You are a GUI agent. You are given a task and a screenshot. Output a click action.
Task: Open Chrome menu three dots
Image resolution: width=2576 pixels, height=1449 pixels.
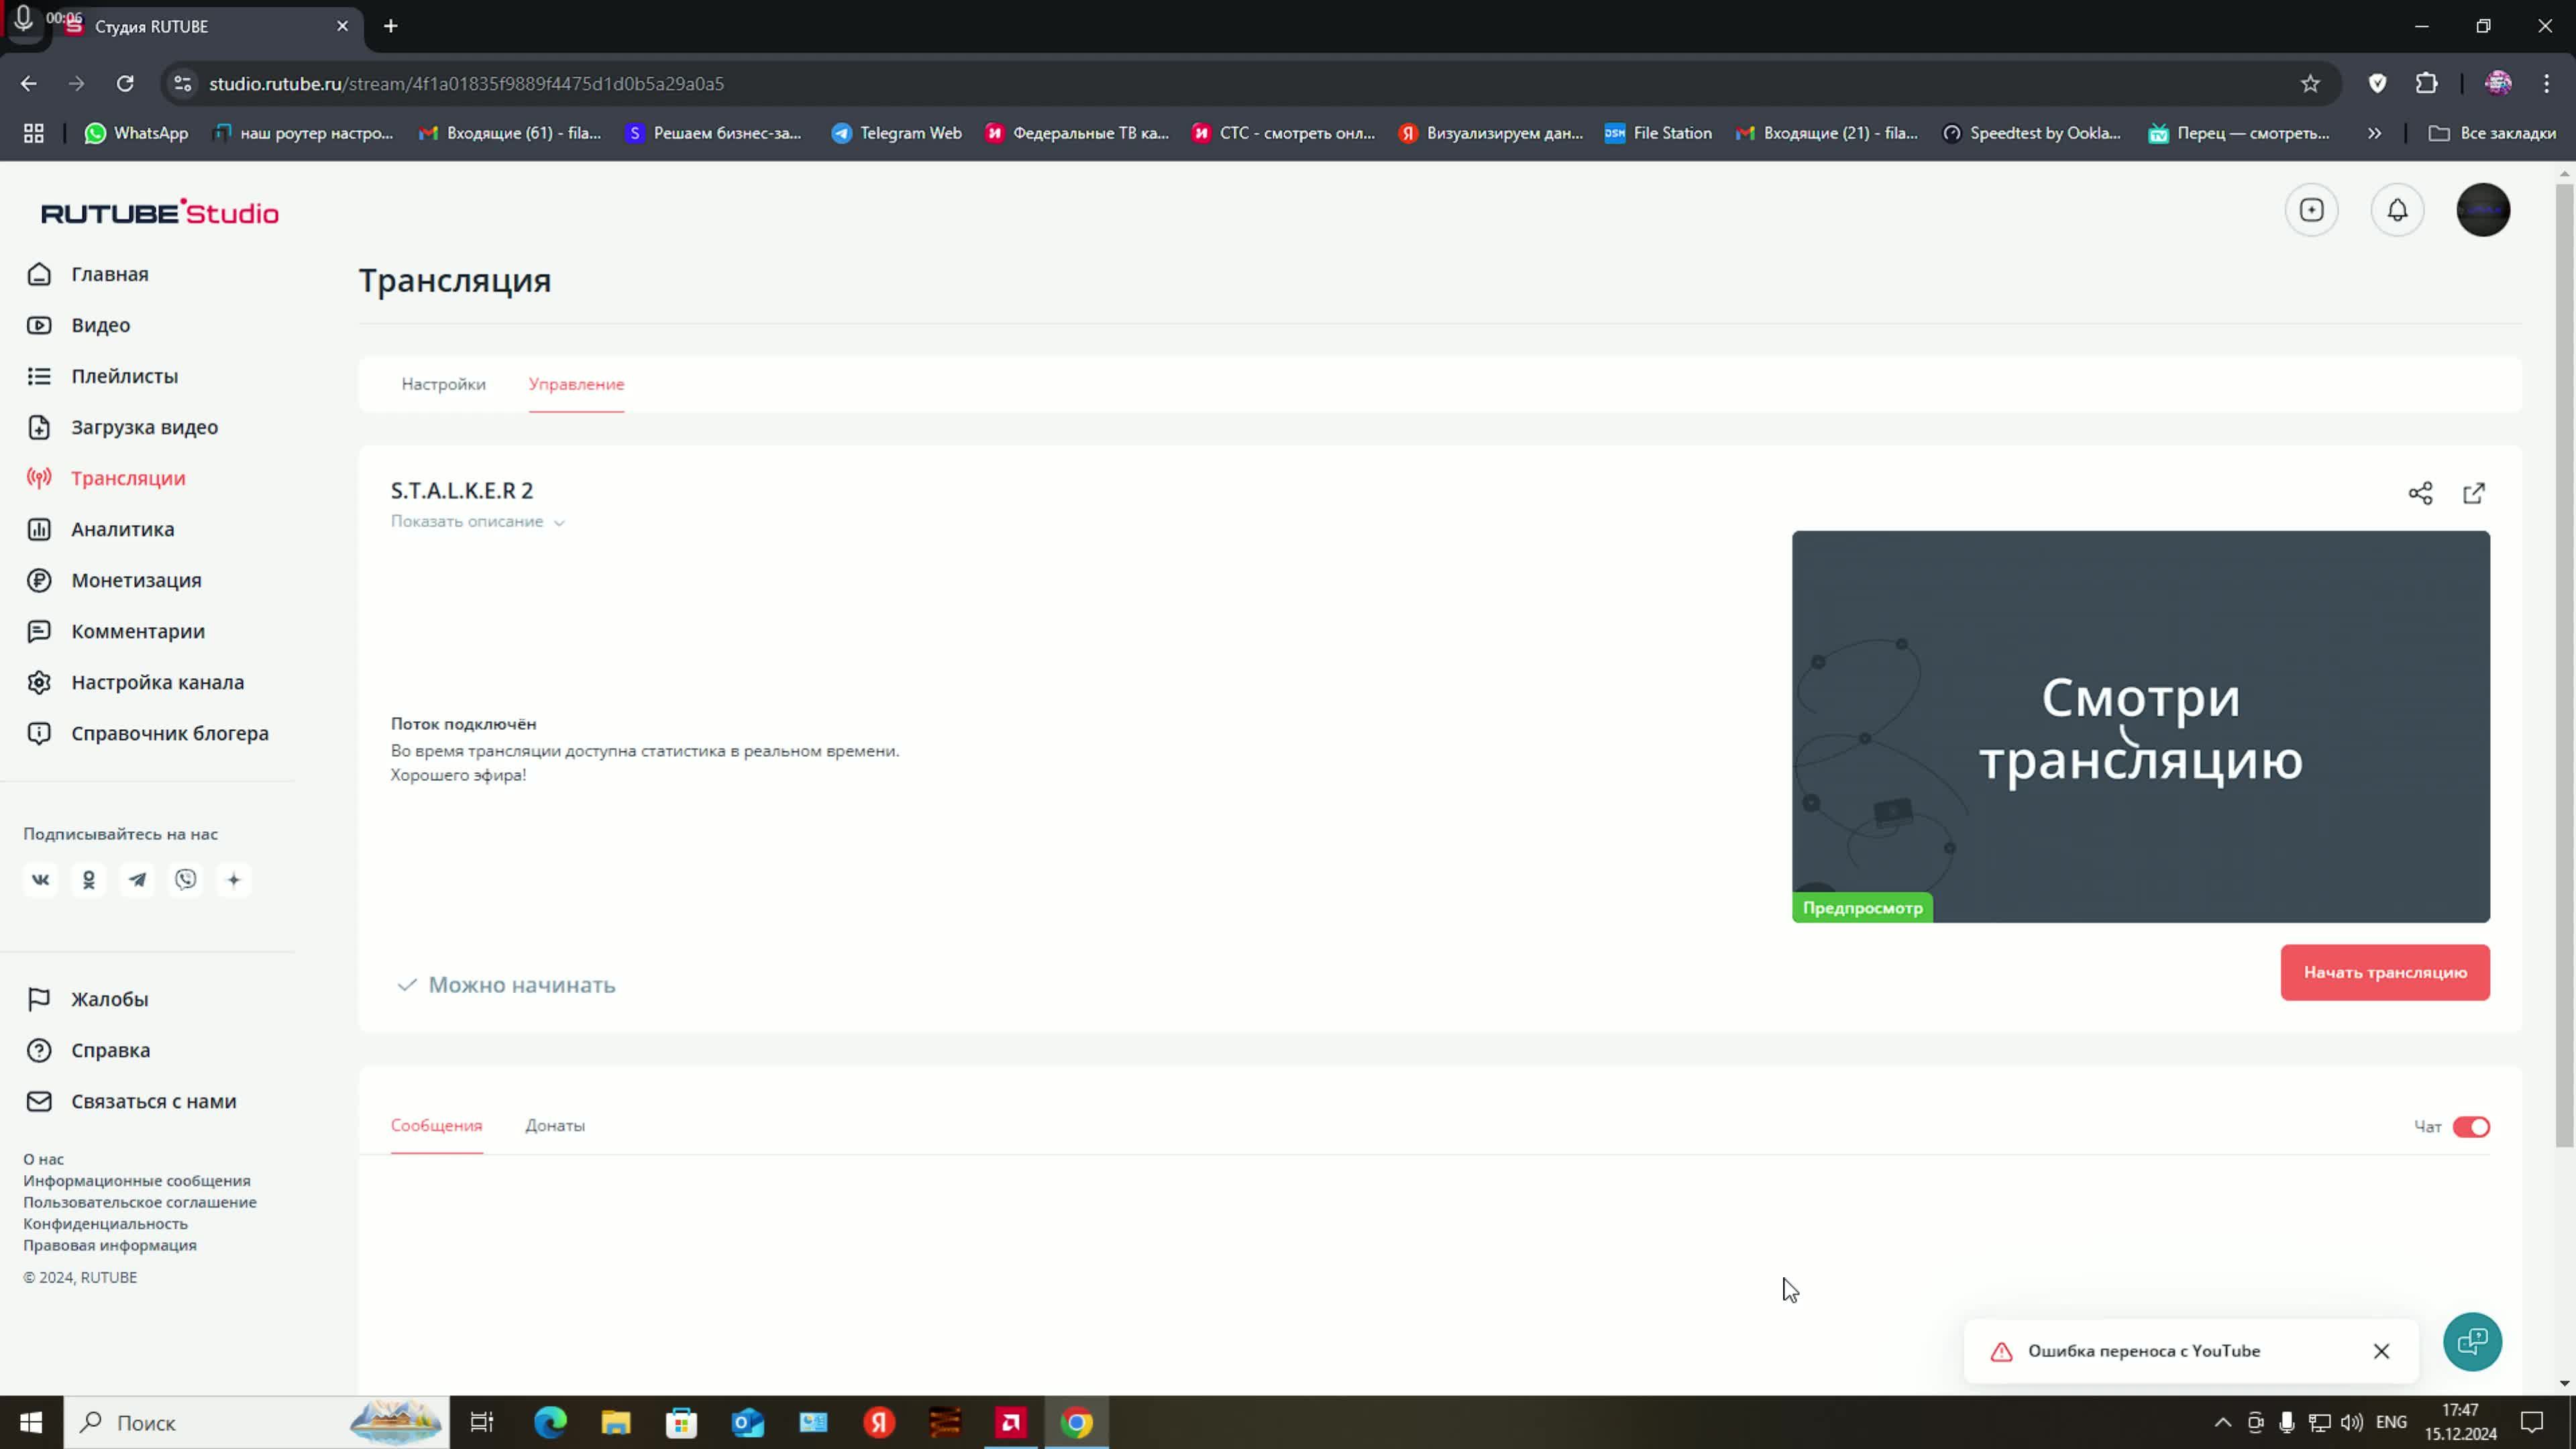[2547, 84]
